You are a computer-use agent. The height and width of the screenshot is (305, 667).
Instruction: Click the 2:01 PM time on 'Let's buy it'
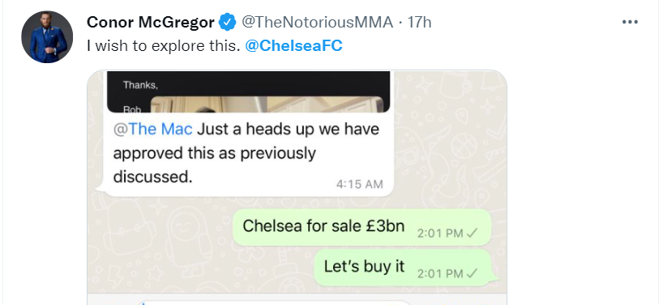[440, 273]
